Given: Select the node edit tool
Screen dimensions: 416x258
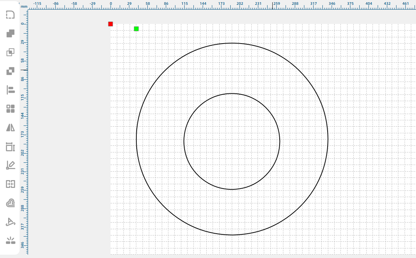Looking at the screenshot, I should tap(10, 165).
